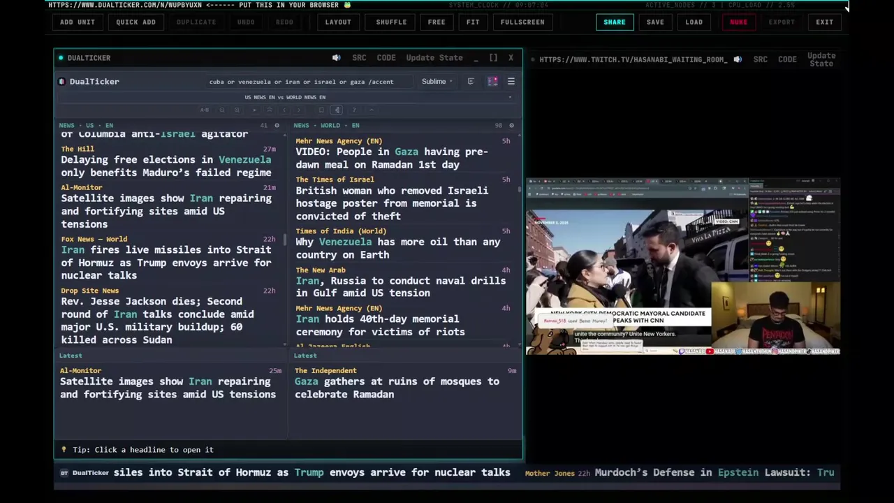Click the Twitch stream video thumbnail
Screen dimensions: 894x503
(x=683, y=267)
